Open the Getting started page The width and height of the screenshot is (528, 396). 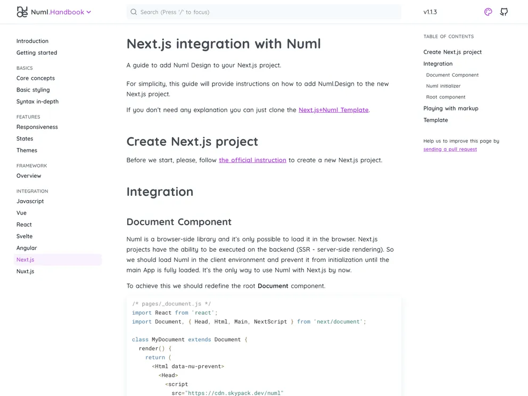pyautogui.click(x=37, y=53)
